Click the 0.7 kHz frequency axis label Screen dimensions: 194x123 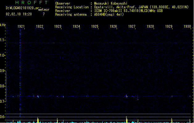2,101
